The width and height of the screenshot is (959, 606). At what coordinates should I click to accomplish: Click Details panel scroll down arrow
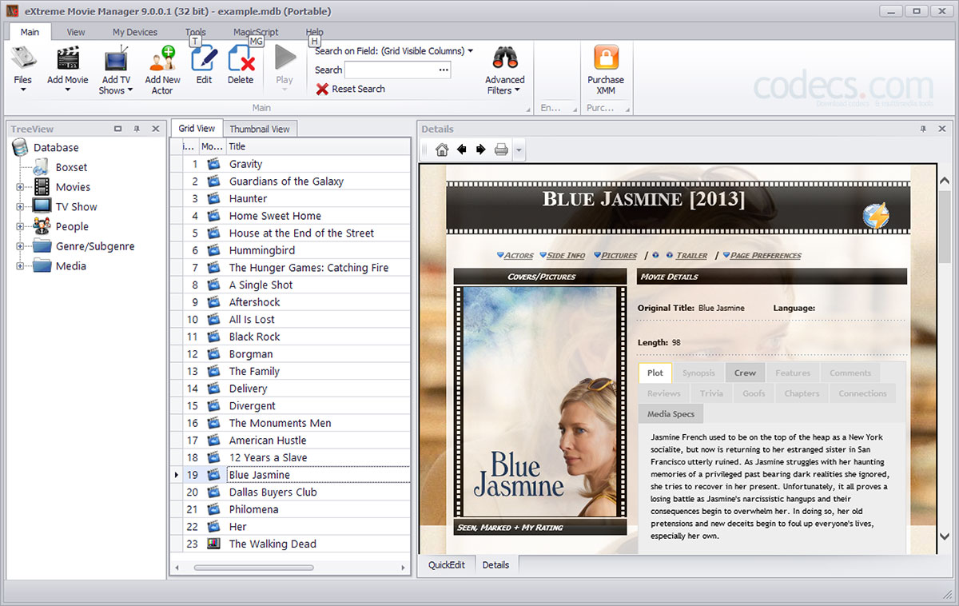point(945,536)
